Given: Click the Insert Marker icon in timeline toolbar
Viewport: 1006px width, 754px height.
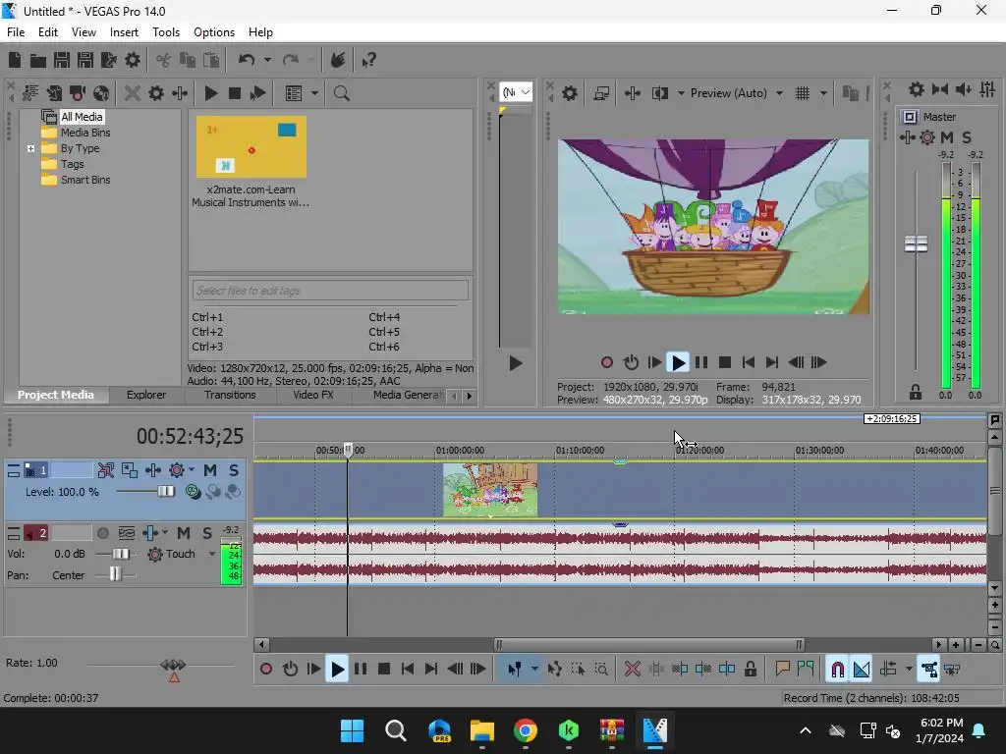Looking at the screenshot, I should (x=782, y=670).
